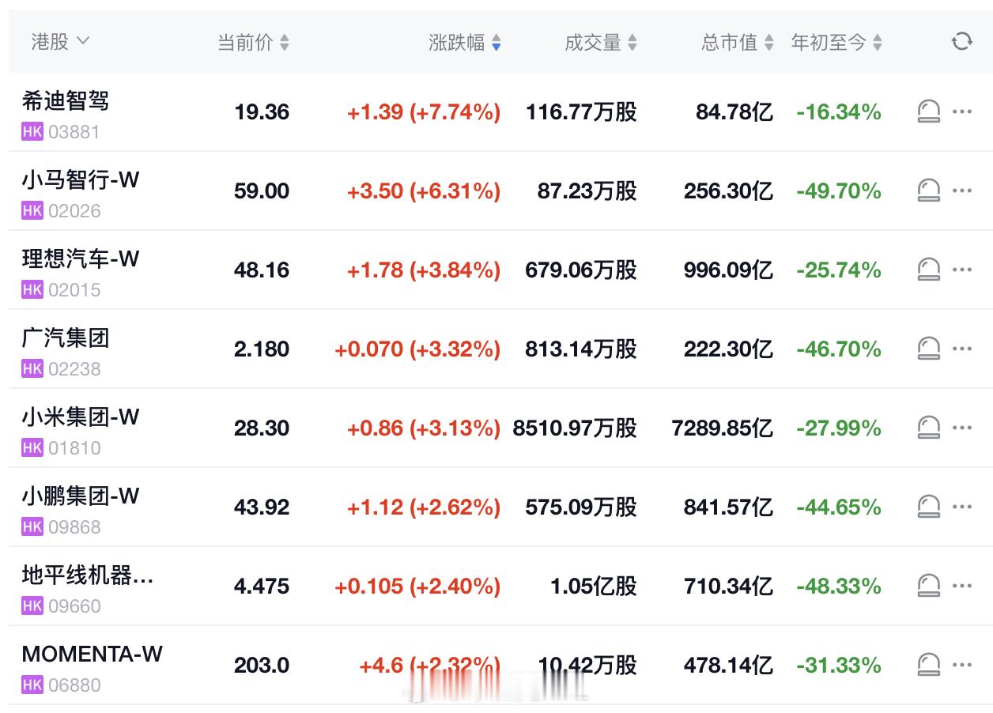Click year-to-date -48.33%
Viewport: 993px width, 713px height.
pos(839,587)
